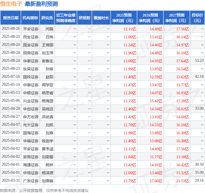Screen dimensions: 205x193
Task: Select the 国海证券 institution cell
Action: pyautogui.click(x=31, y=133)
